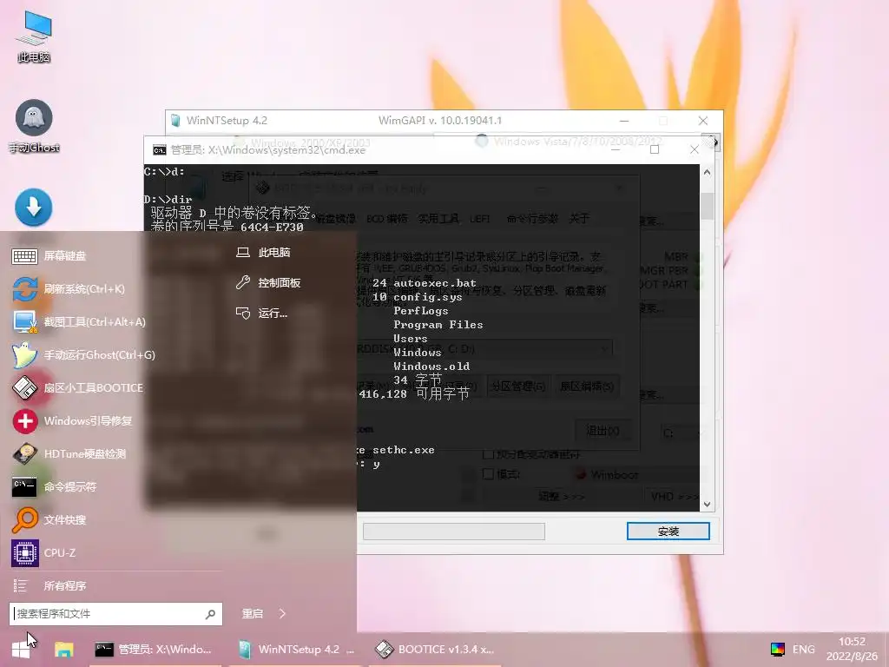Open File Explorer from the taskbar
This screenshot has width=889, height=667.
pyautogui.click(x=63, y=650)
